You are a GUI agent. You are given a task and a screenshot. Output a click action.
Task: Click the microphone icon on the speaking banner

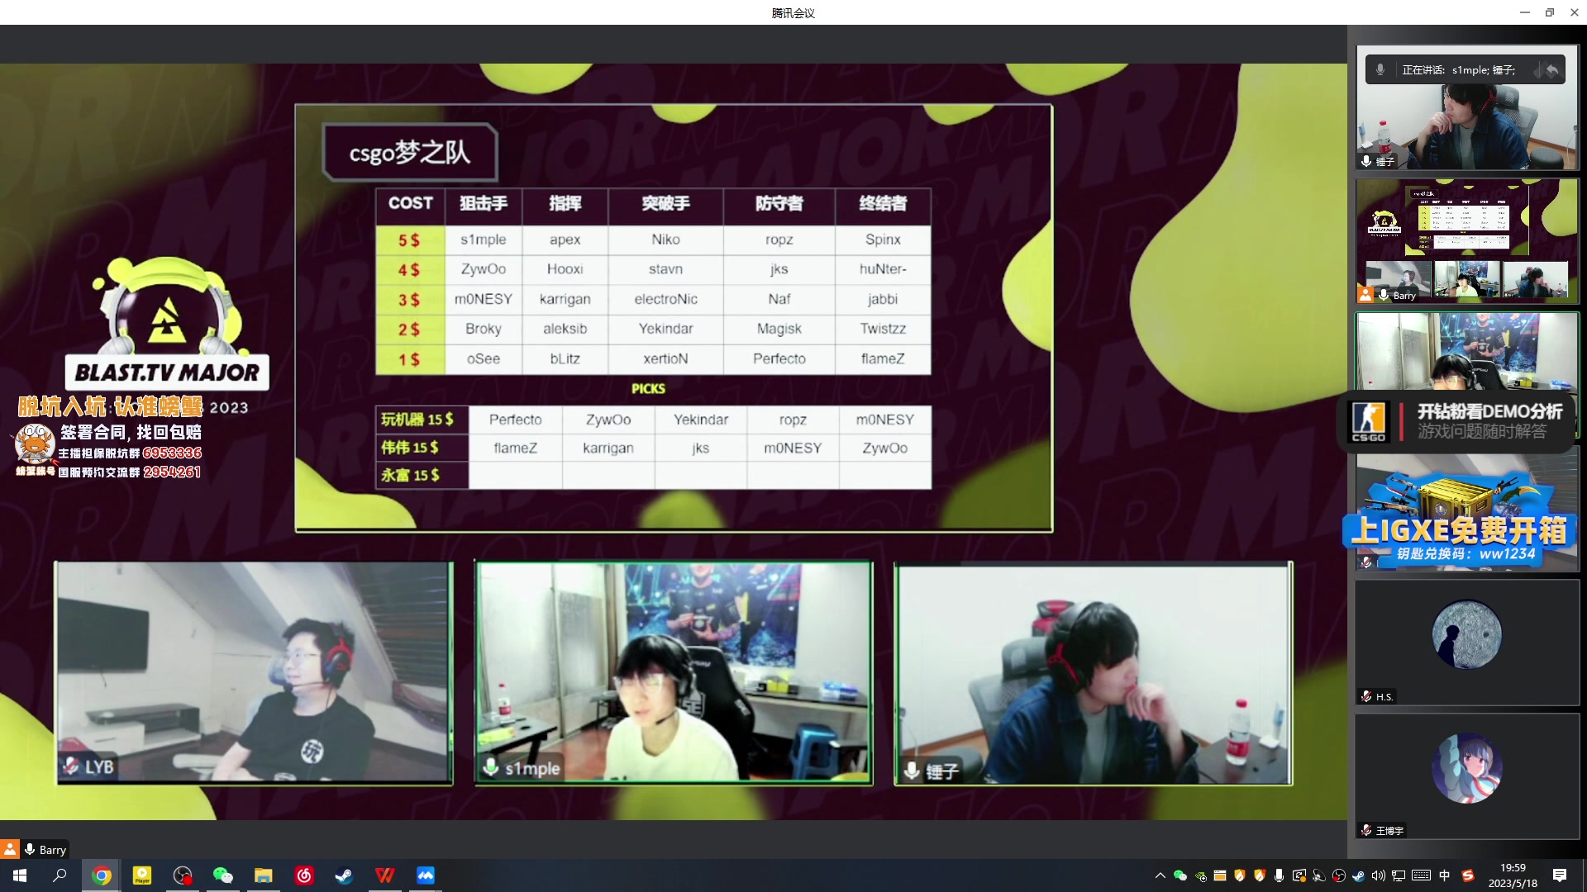click(x=1379, y=69)
